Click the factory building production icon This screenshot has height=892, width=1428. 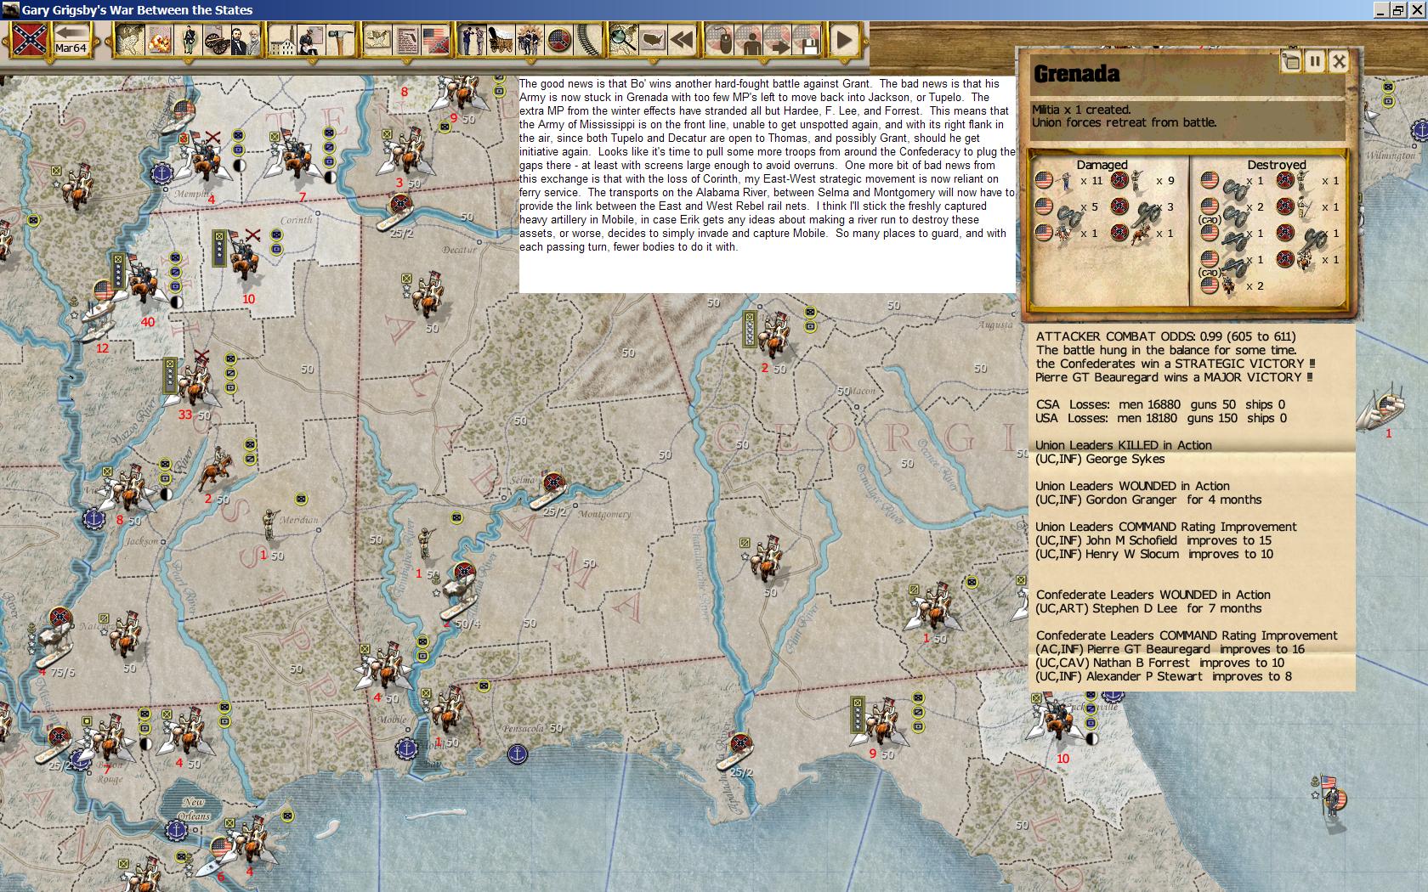click(284, 40)
